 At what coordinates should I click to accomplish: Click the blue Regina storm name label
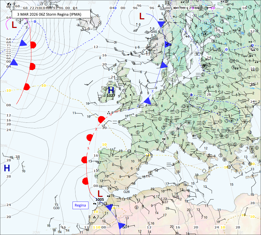80,205
